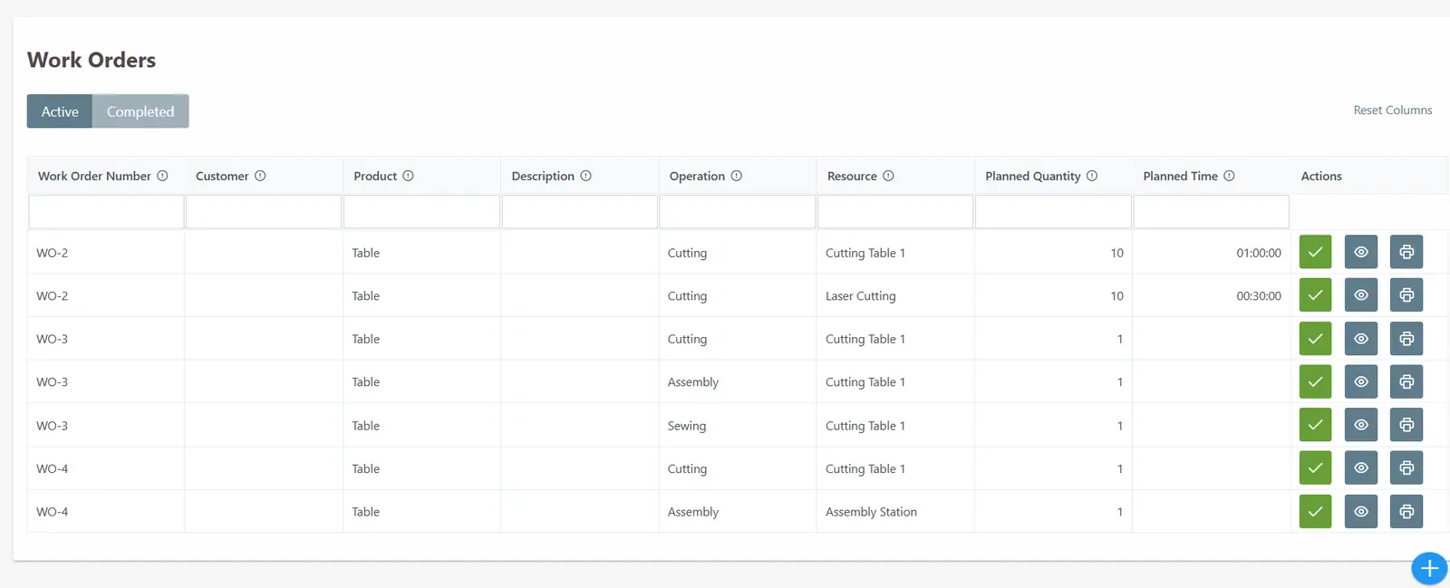Mark WO-4 Assembly Station row as complete

tap(1315, 512)
